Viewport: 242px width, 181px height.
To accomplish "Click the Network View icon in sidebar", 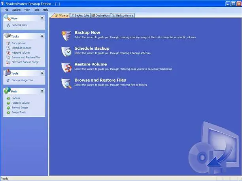I will point(8,25).
